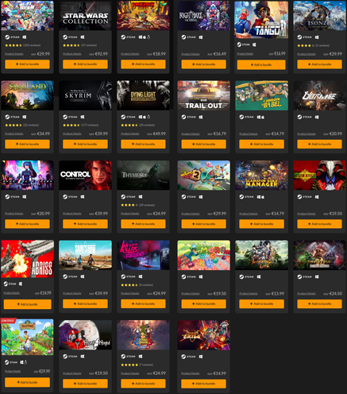Click Linux icon on low stock farm game
Image resolution: width=347 pixels, height=394 pixels.
tap(25, 362)
